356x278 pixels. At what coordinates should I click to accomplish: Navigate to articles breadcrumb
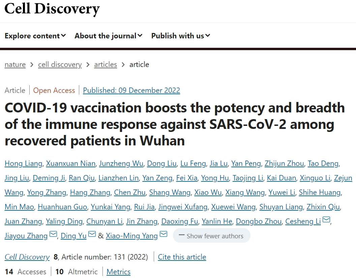106,65
